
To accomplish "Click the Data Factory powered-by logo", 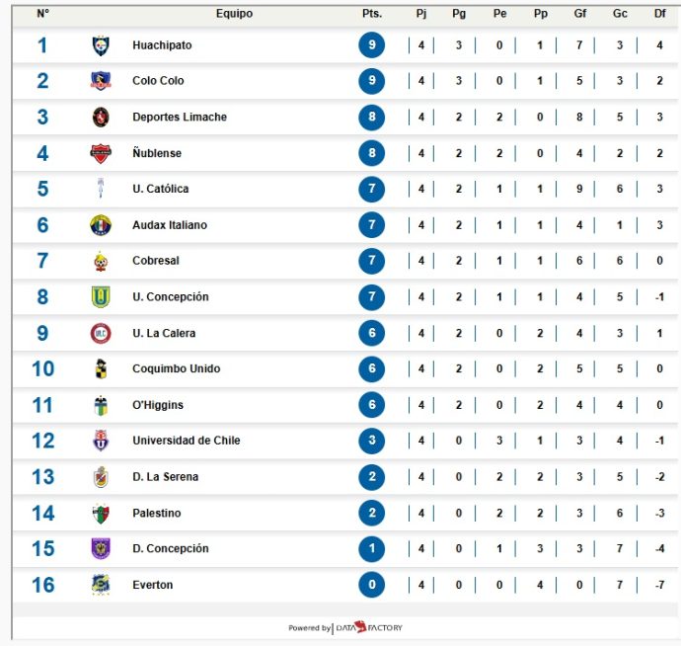I will (370, 628).
